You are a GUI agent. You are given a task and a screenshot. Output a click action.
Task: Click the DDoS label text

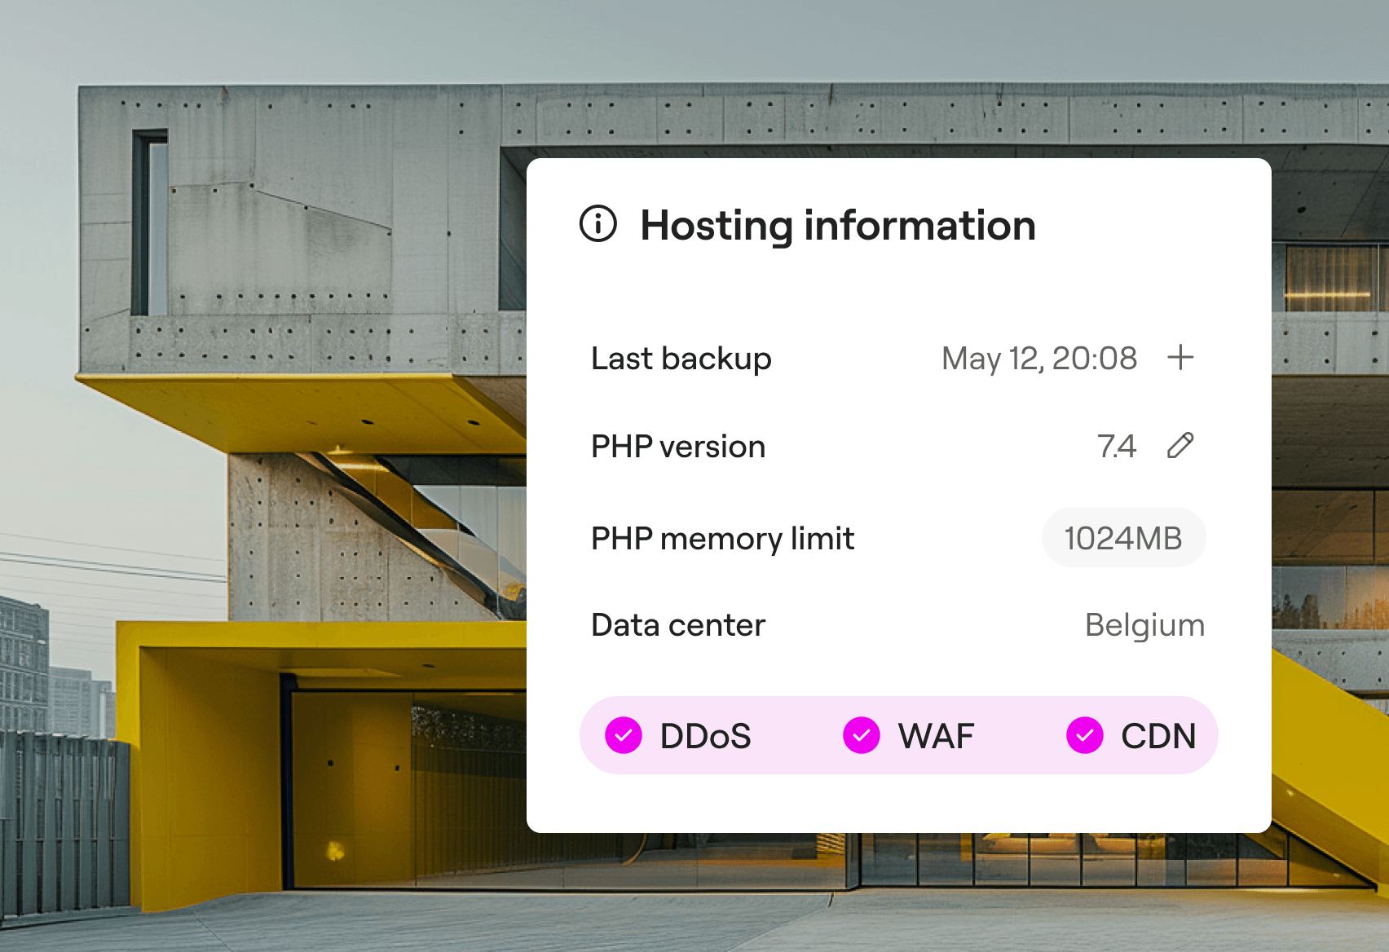point(705,736)
